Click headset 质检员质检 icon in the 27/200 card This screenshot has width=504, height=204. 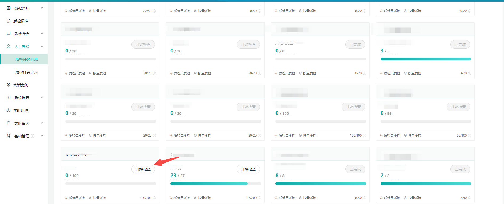coord(171,198)
